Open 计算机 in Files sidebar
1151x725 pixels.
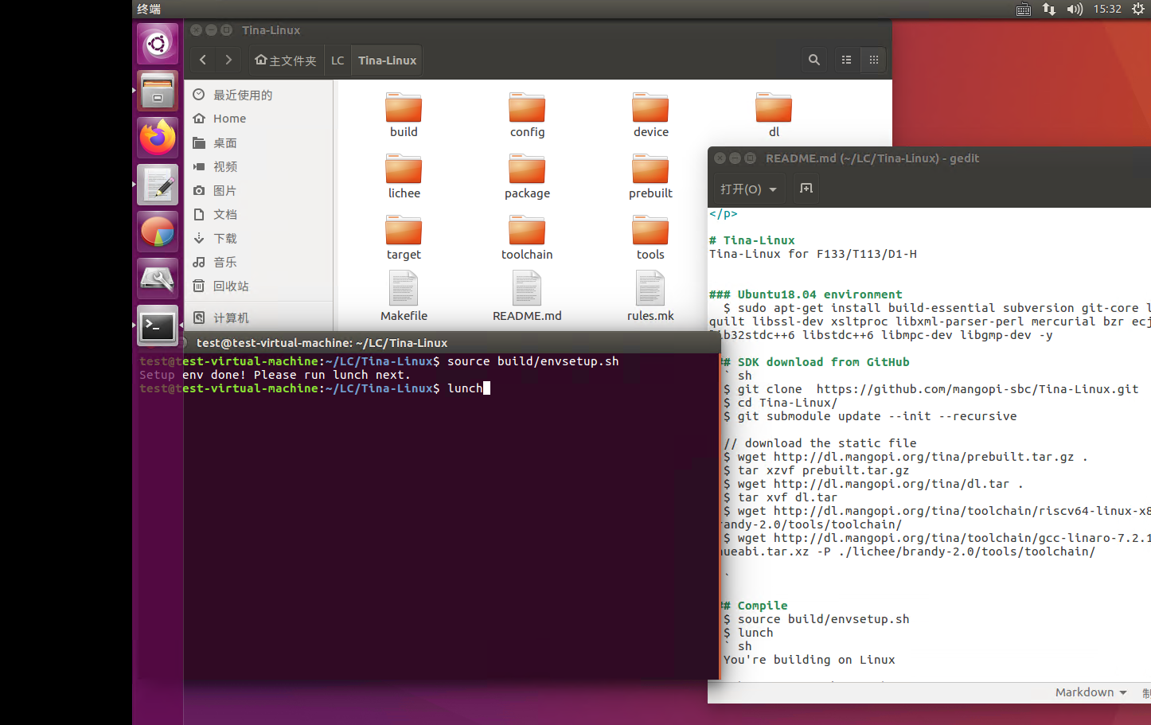[x=259, y=318]
